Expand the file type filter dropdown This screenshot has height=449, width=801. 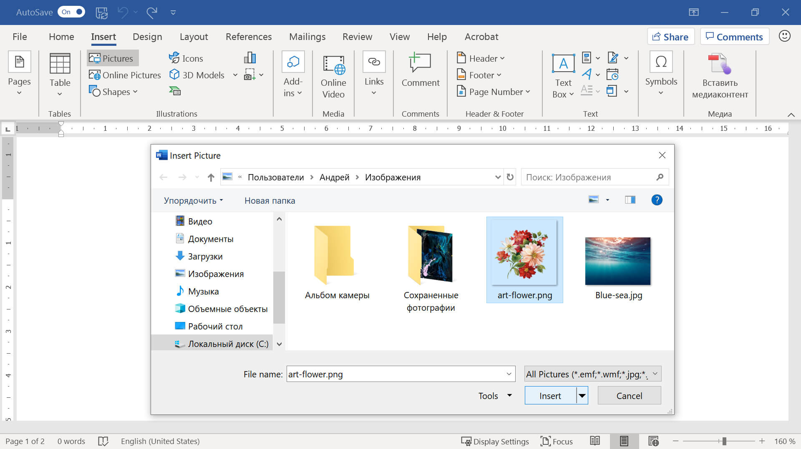point(655,374)
